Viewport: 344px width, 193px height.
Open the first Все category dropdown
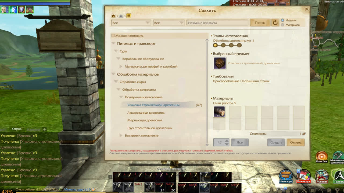pos(131,23)
